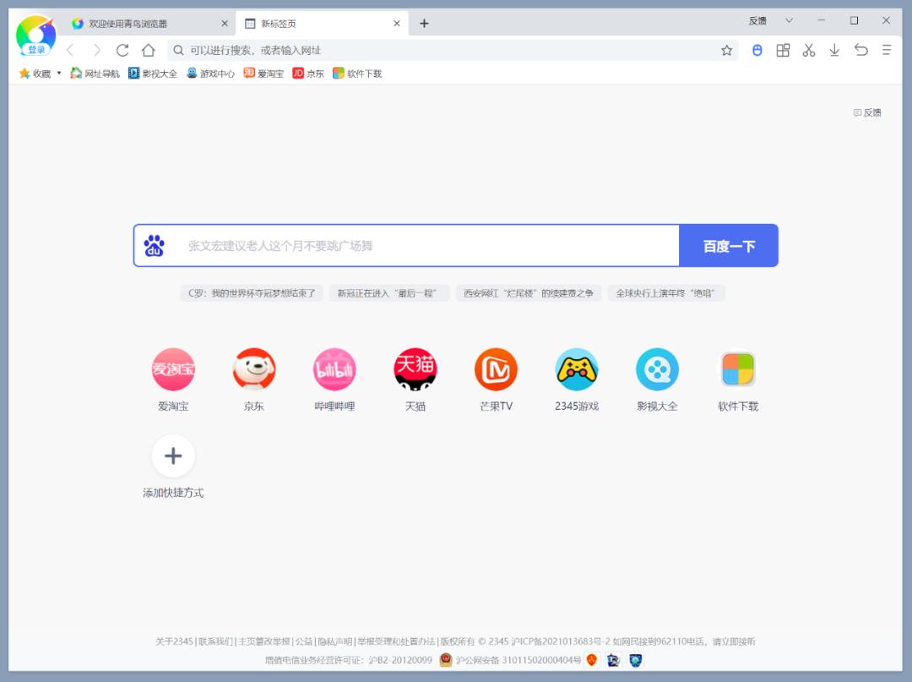This screenshot has width=912, height=682.
Task: Open the split-screen grid icon
Action: pyautogui.click(x=783, y=51)
